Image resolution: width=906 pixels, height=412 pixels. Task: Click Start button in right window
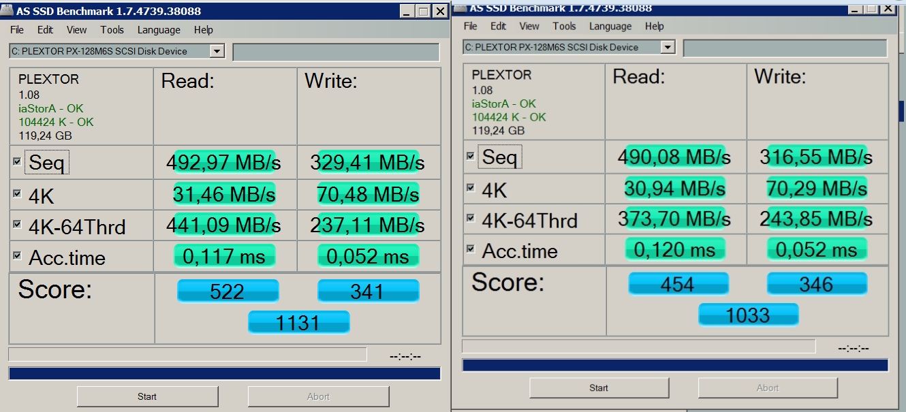coord(599,387)
